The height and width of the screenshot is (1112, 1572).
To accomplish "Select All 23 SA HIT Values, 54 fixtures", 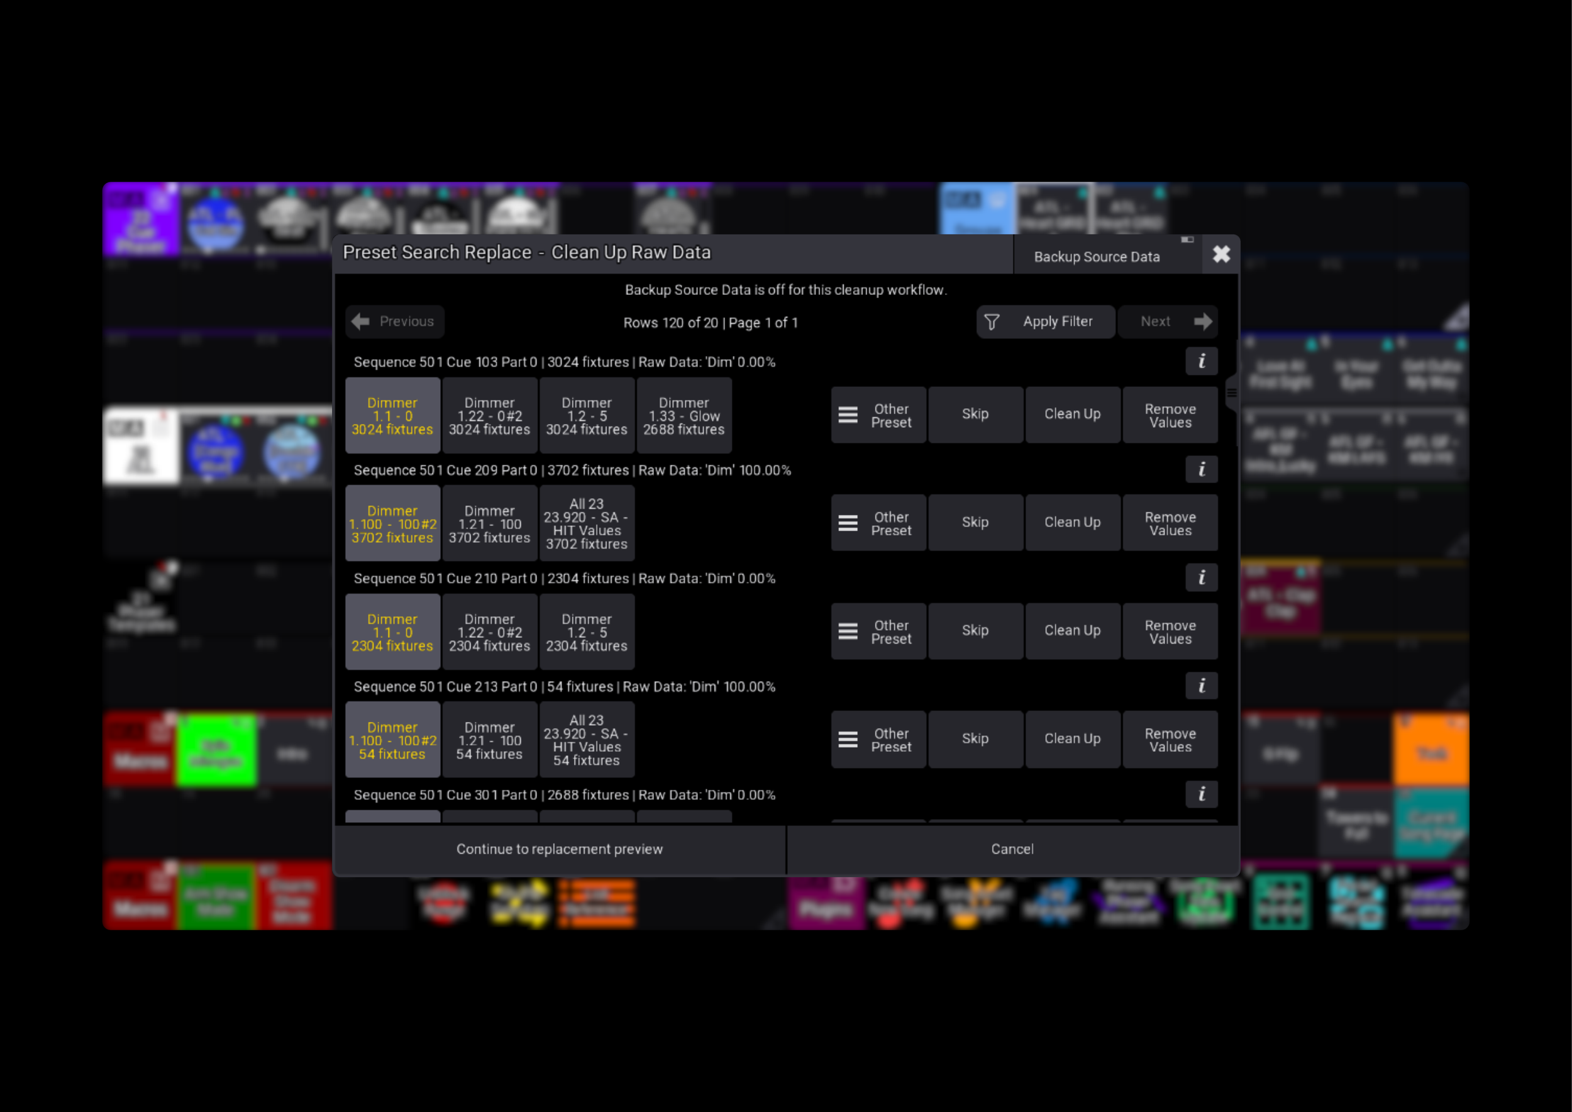I will [x=587, y=740].
